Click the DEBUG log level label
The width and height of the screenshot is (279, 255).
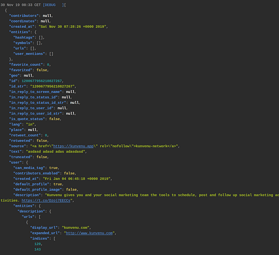(50, 5)
